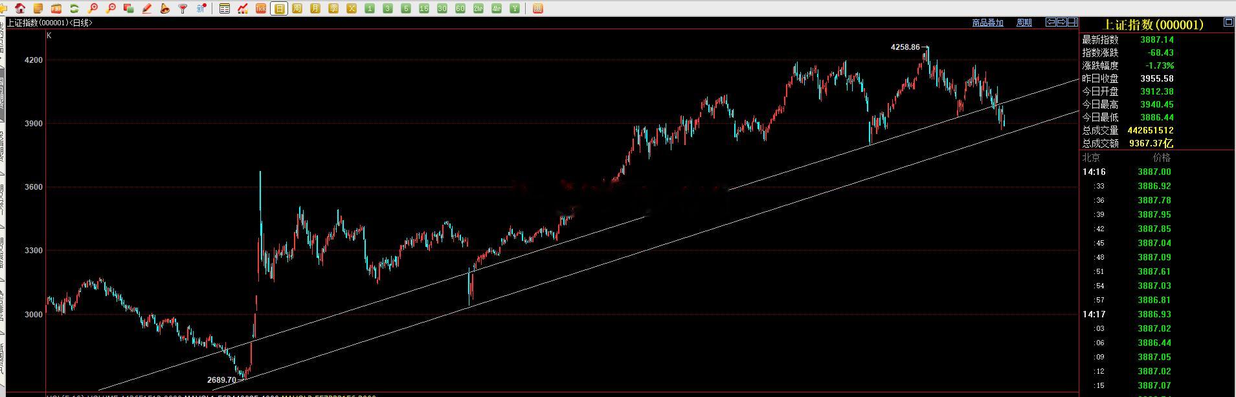Zoom in with the plus magnifier icon
This screenshot has height=397, width=1236.
point(93,8)
